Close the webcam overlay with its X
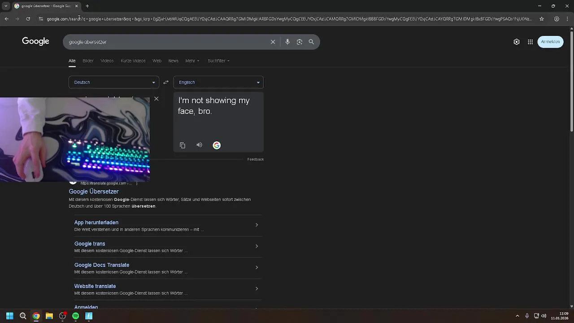This screenshot has height=323, width=574. pyautogui.click(x=156, y=99)
